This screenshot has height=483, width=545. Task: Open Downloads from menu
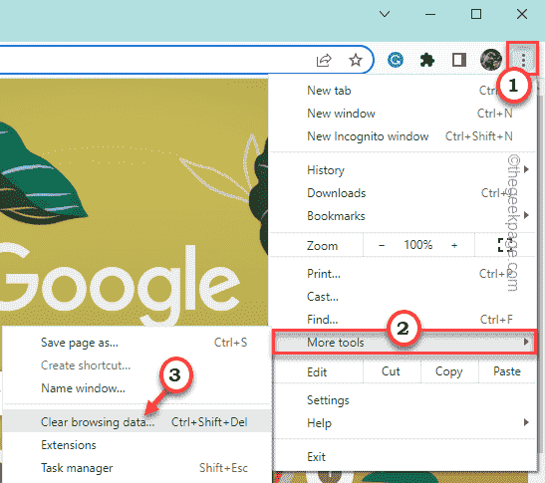404,193
